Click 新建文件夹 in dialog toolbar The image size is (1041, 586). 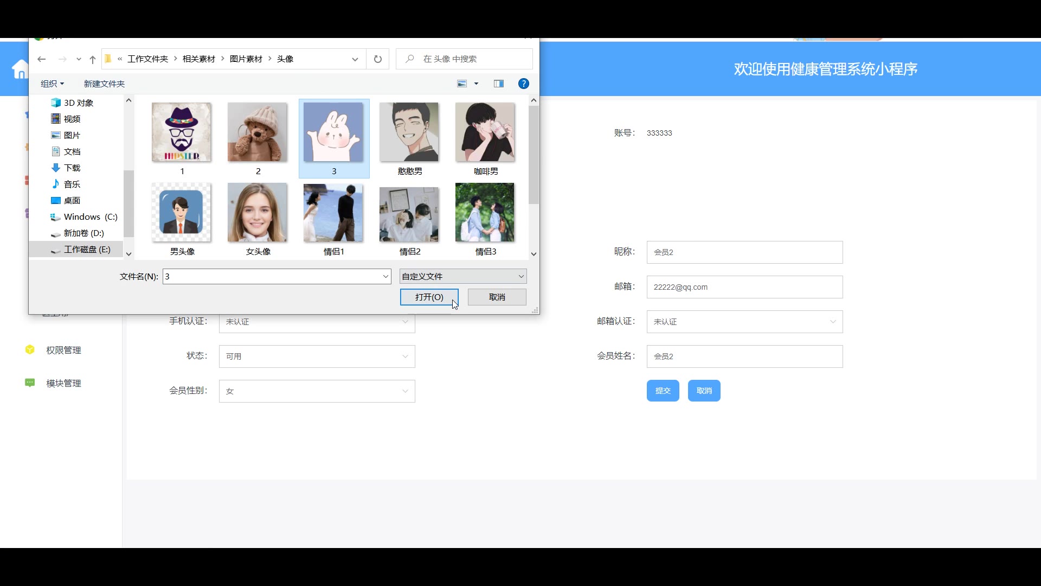pyautogui.click(x=104, y=84)
